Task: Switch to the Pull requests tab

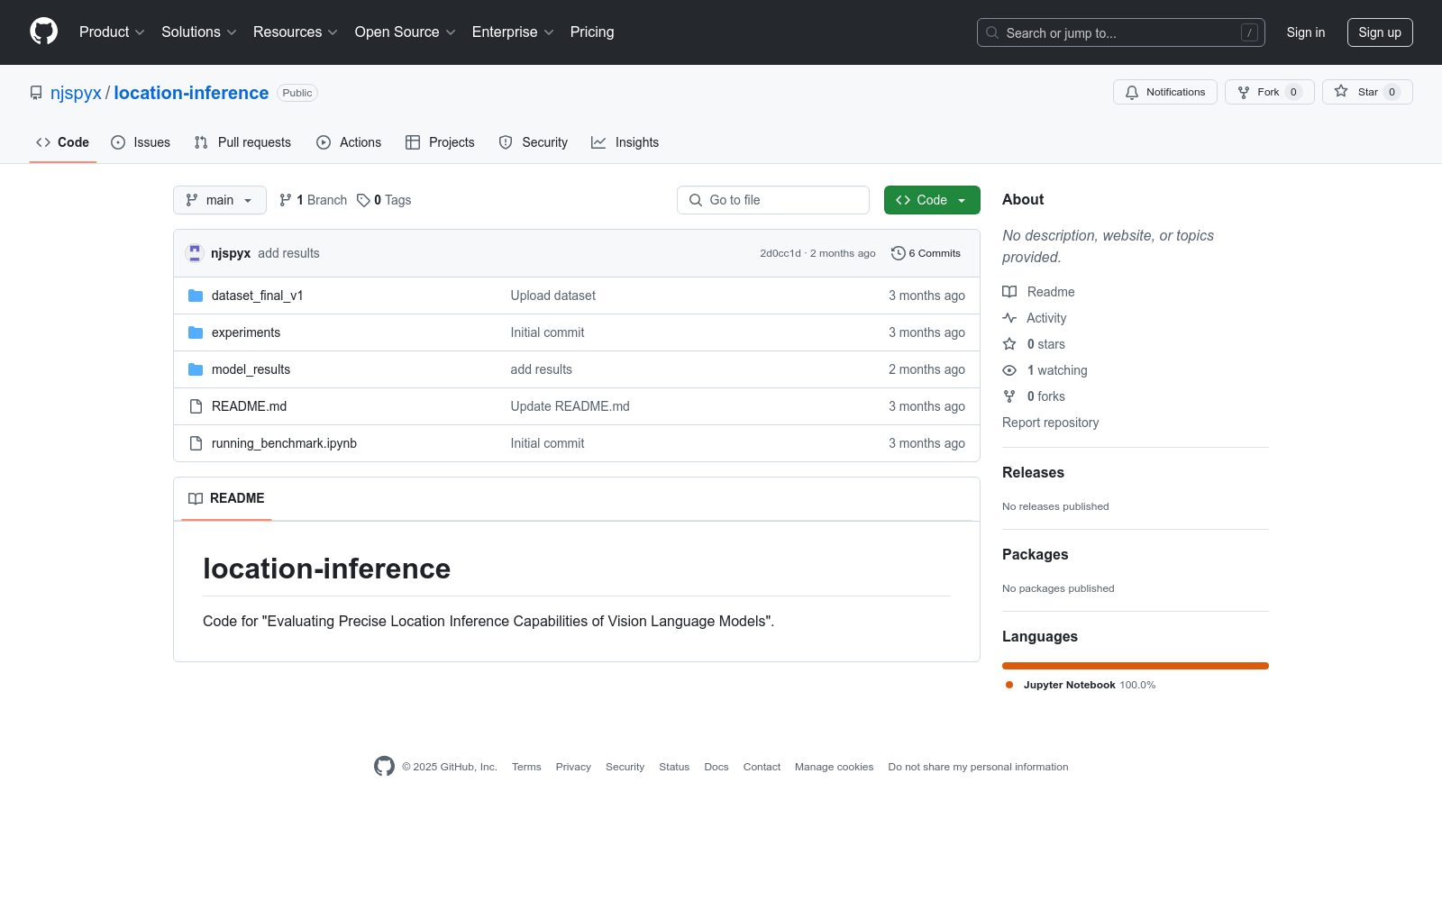Action: pos(242,142)
